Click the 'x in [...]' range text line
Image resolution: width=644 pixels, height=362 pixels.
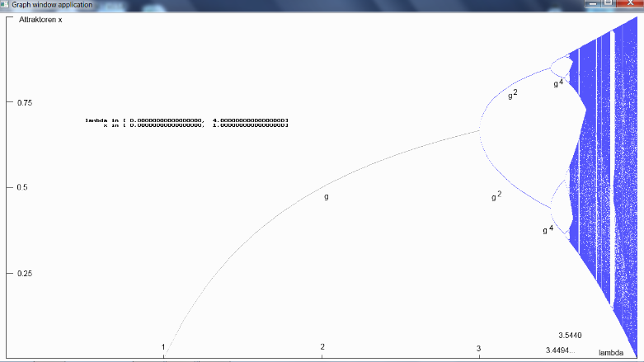pos(196,125)
